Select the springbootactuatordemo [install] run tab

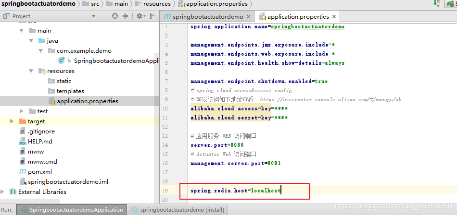(178, 209)
